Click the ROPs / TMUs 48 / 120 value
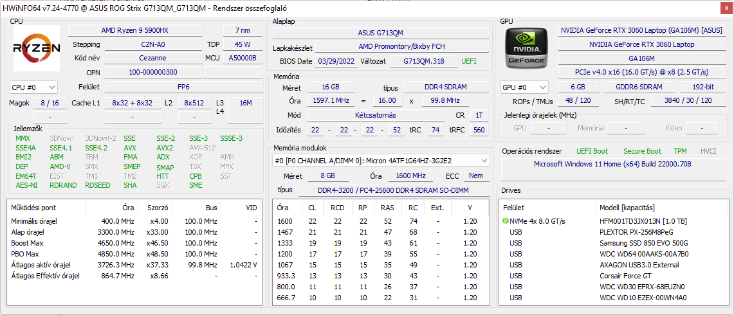Screen dimensions: 734x315 (578, 101)
